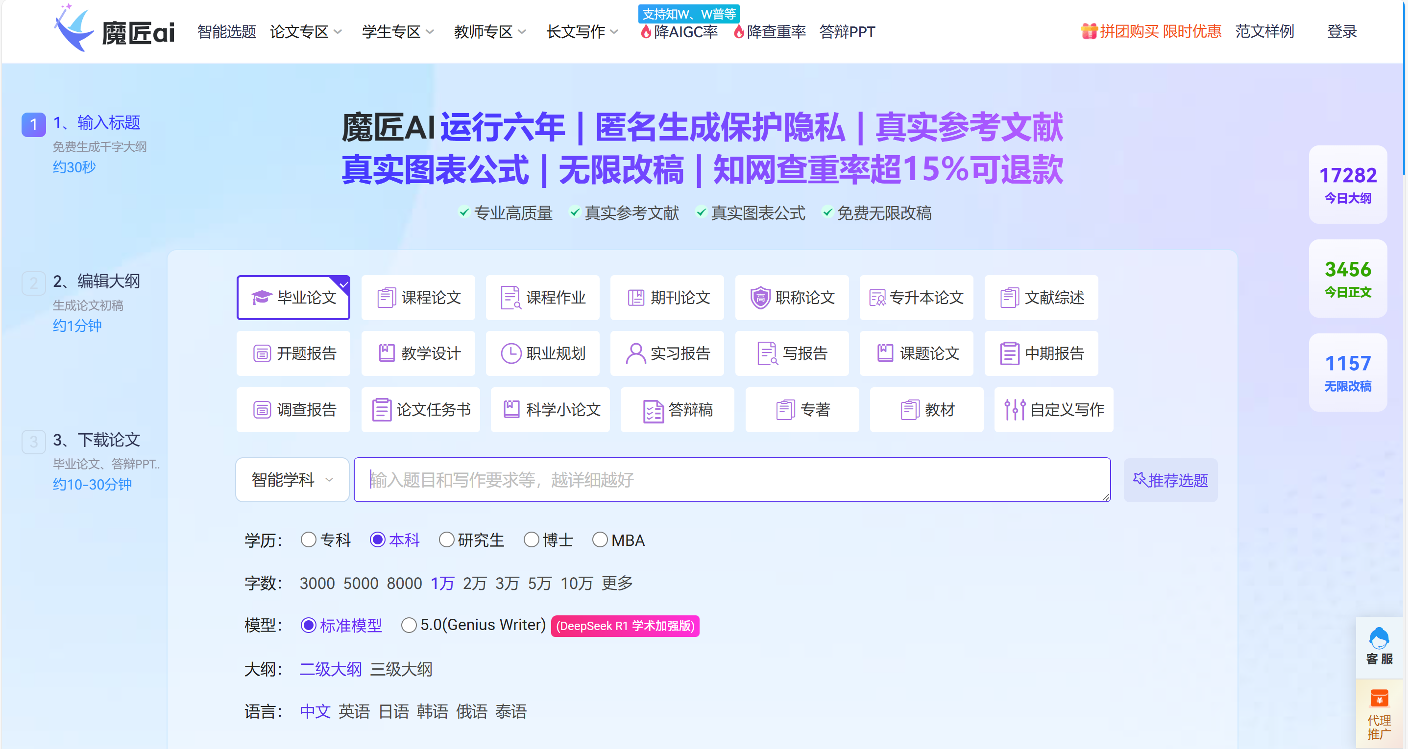Expand 论文专区 menu

point(306,32)
